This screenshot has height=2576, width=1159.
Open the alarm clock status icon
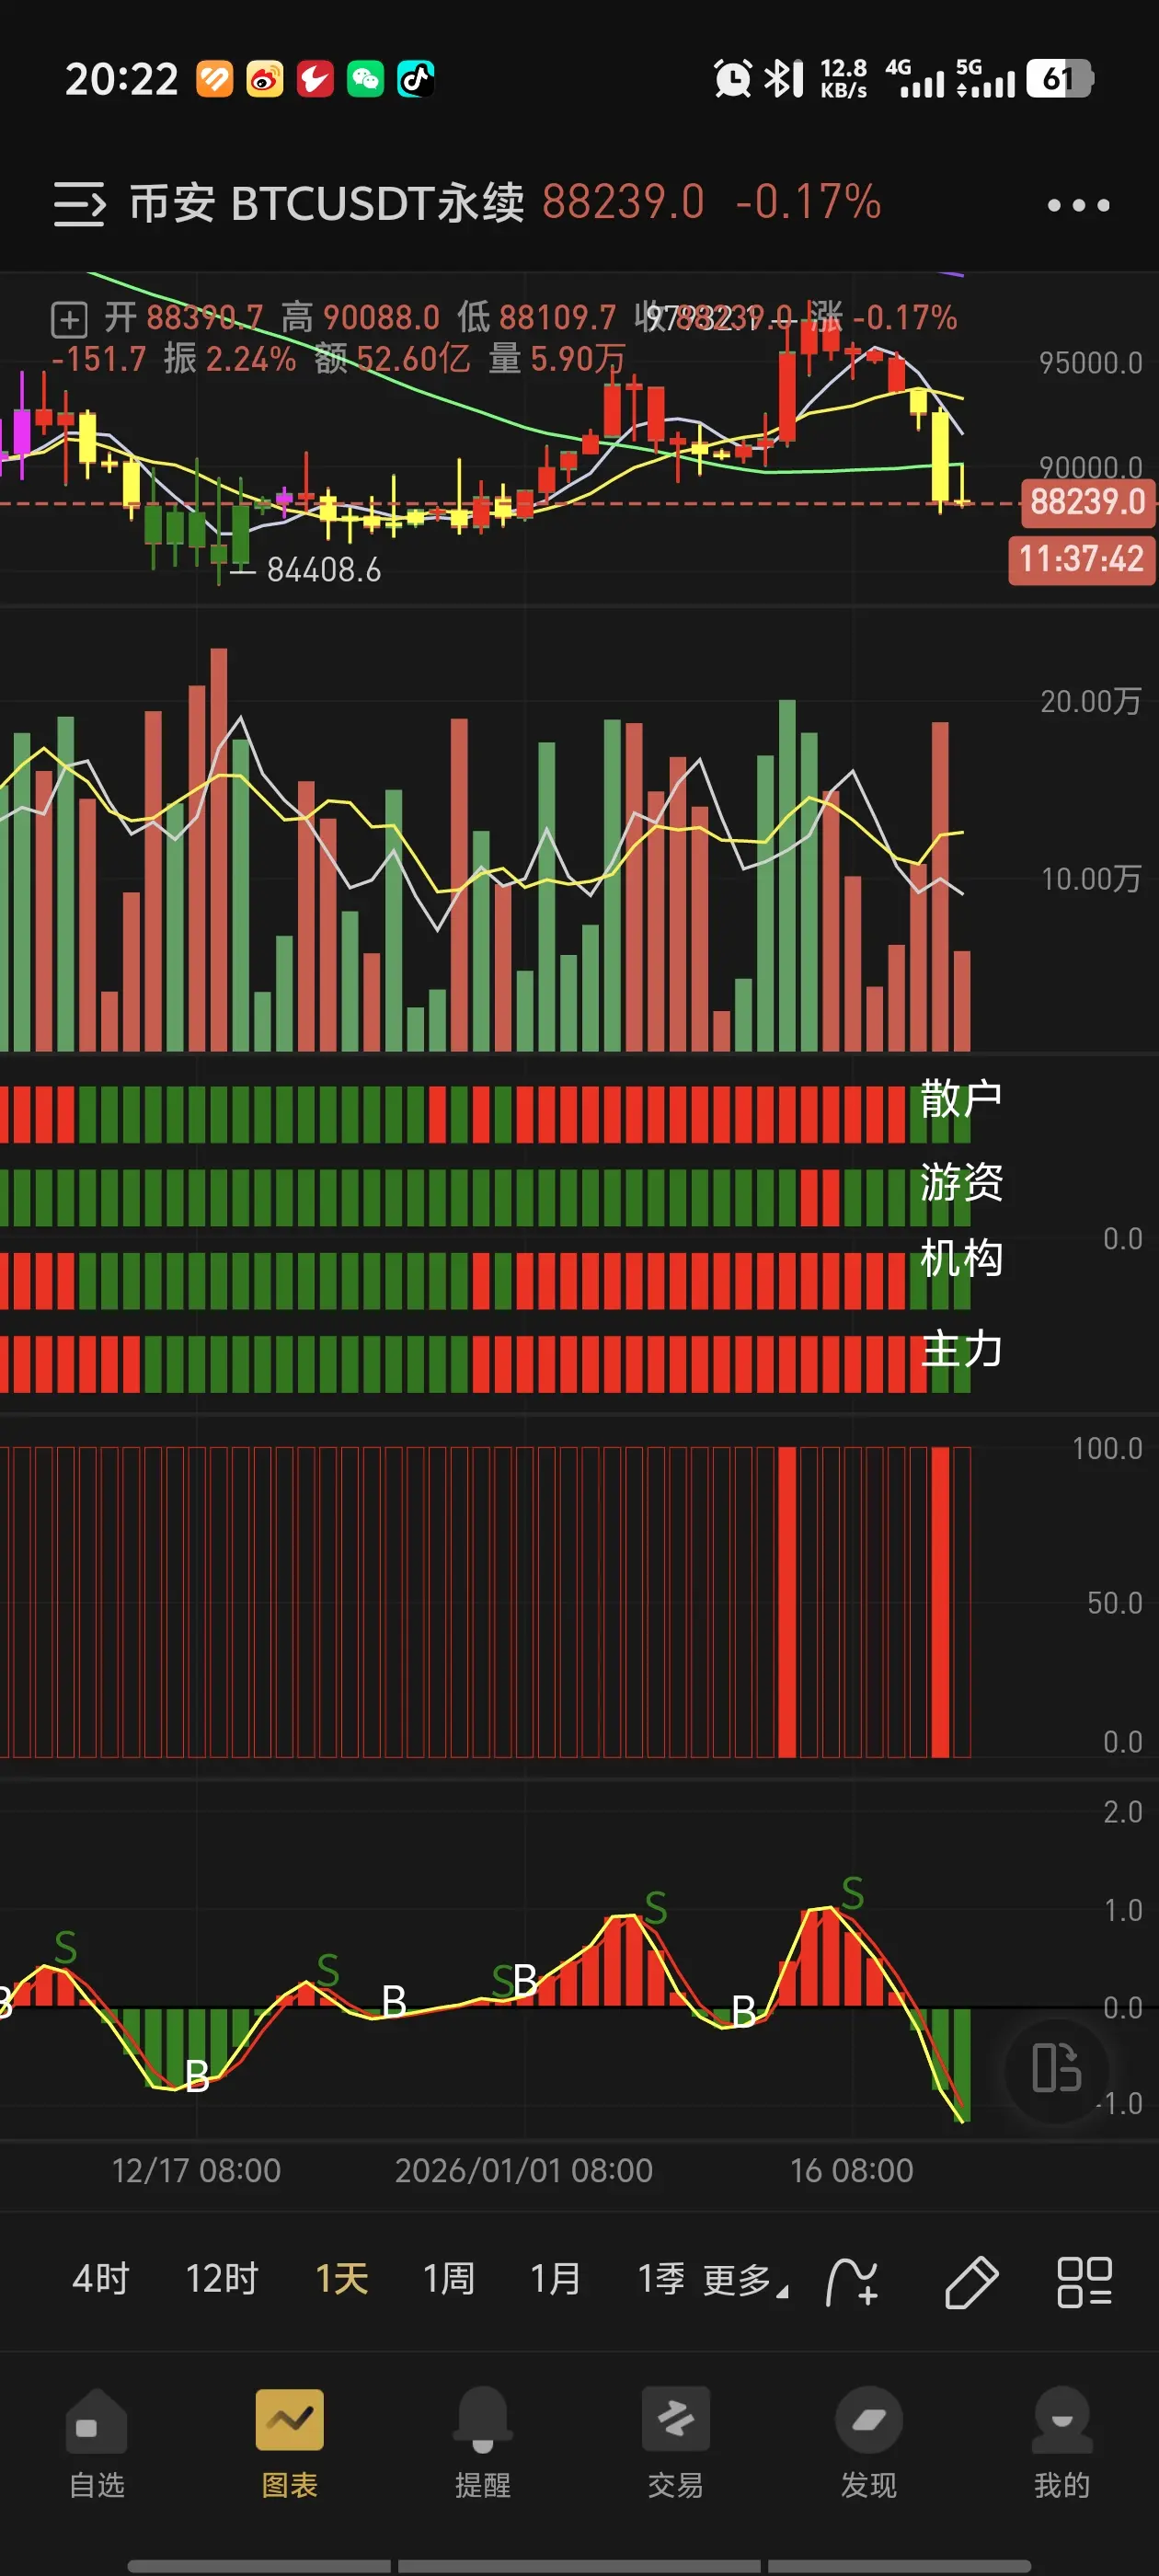pyautogui.click(x=732, y=78)
